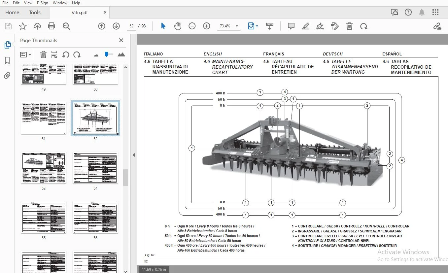The height and width of the screenshot is (273, 448).
Task: Open the thumbnails options dropdown
Action: pos(25,54)
